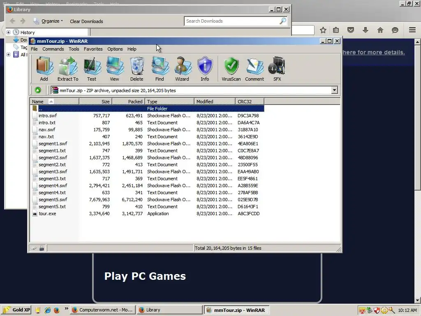
Task: Run VirusScan on the archive
Action: [231, 69]
